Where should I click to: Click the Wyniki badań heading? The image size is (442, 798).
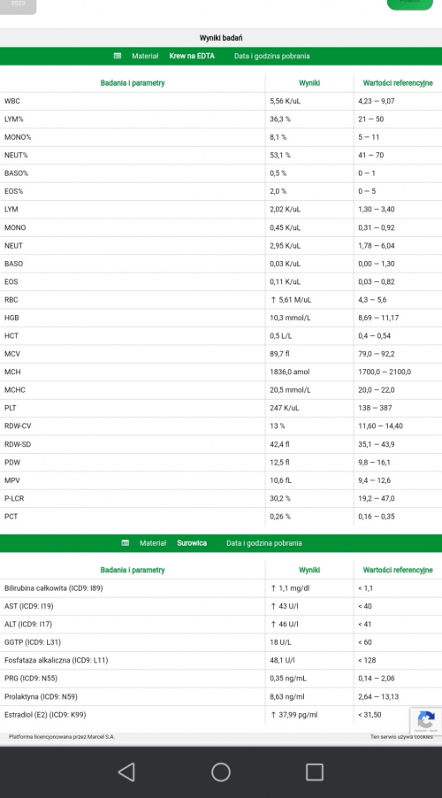point(221,38)
